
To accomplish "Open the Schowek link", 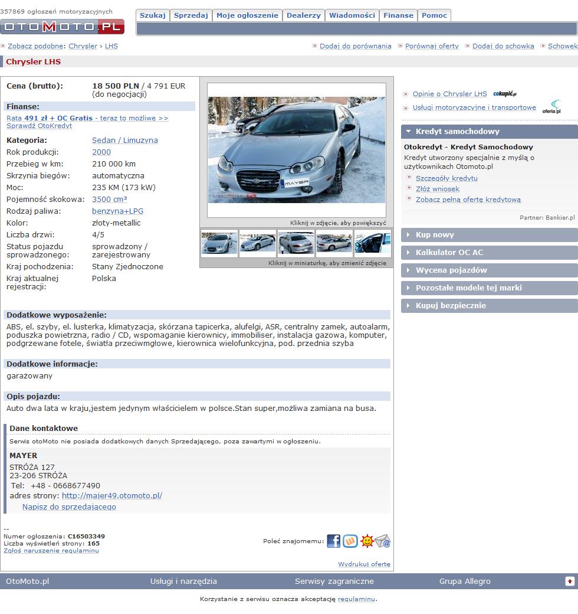I will (563, 46).
